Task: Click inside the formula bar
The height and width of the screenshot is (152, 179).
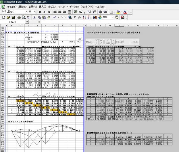Action: [x=110, y=22]
